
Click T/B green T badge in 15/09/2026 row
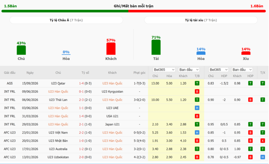pyautogui.click(x=197, y=83)
